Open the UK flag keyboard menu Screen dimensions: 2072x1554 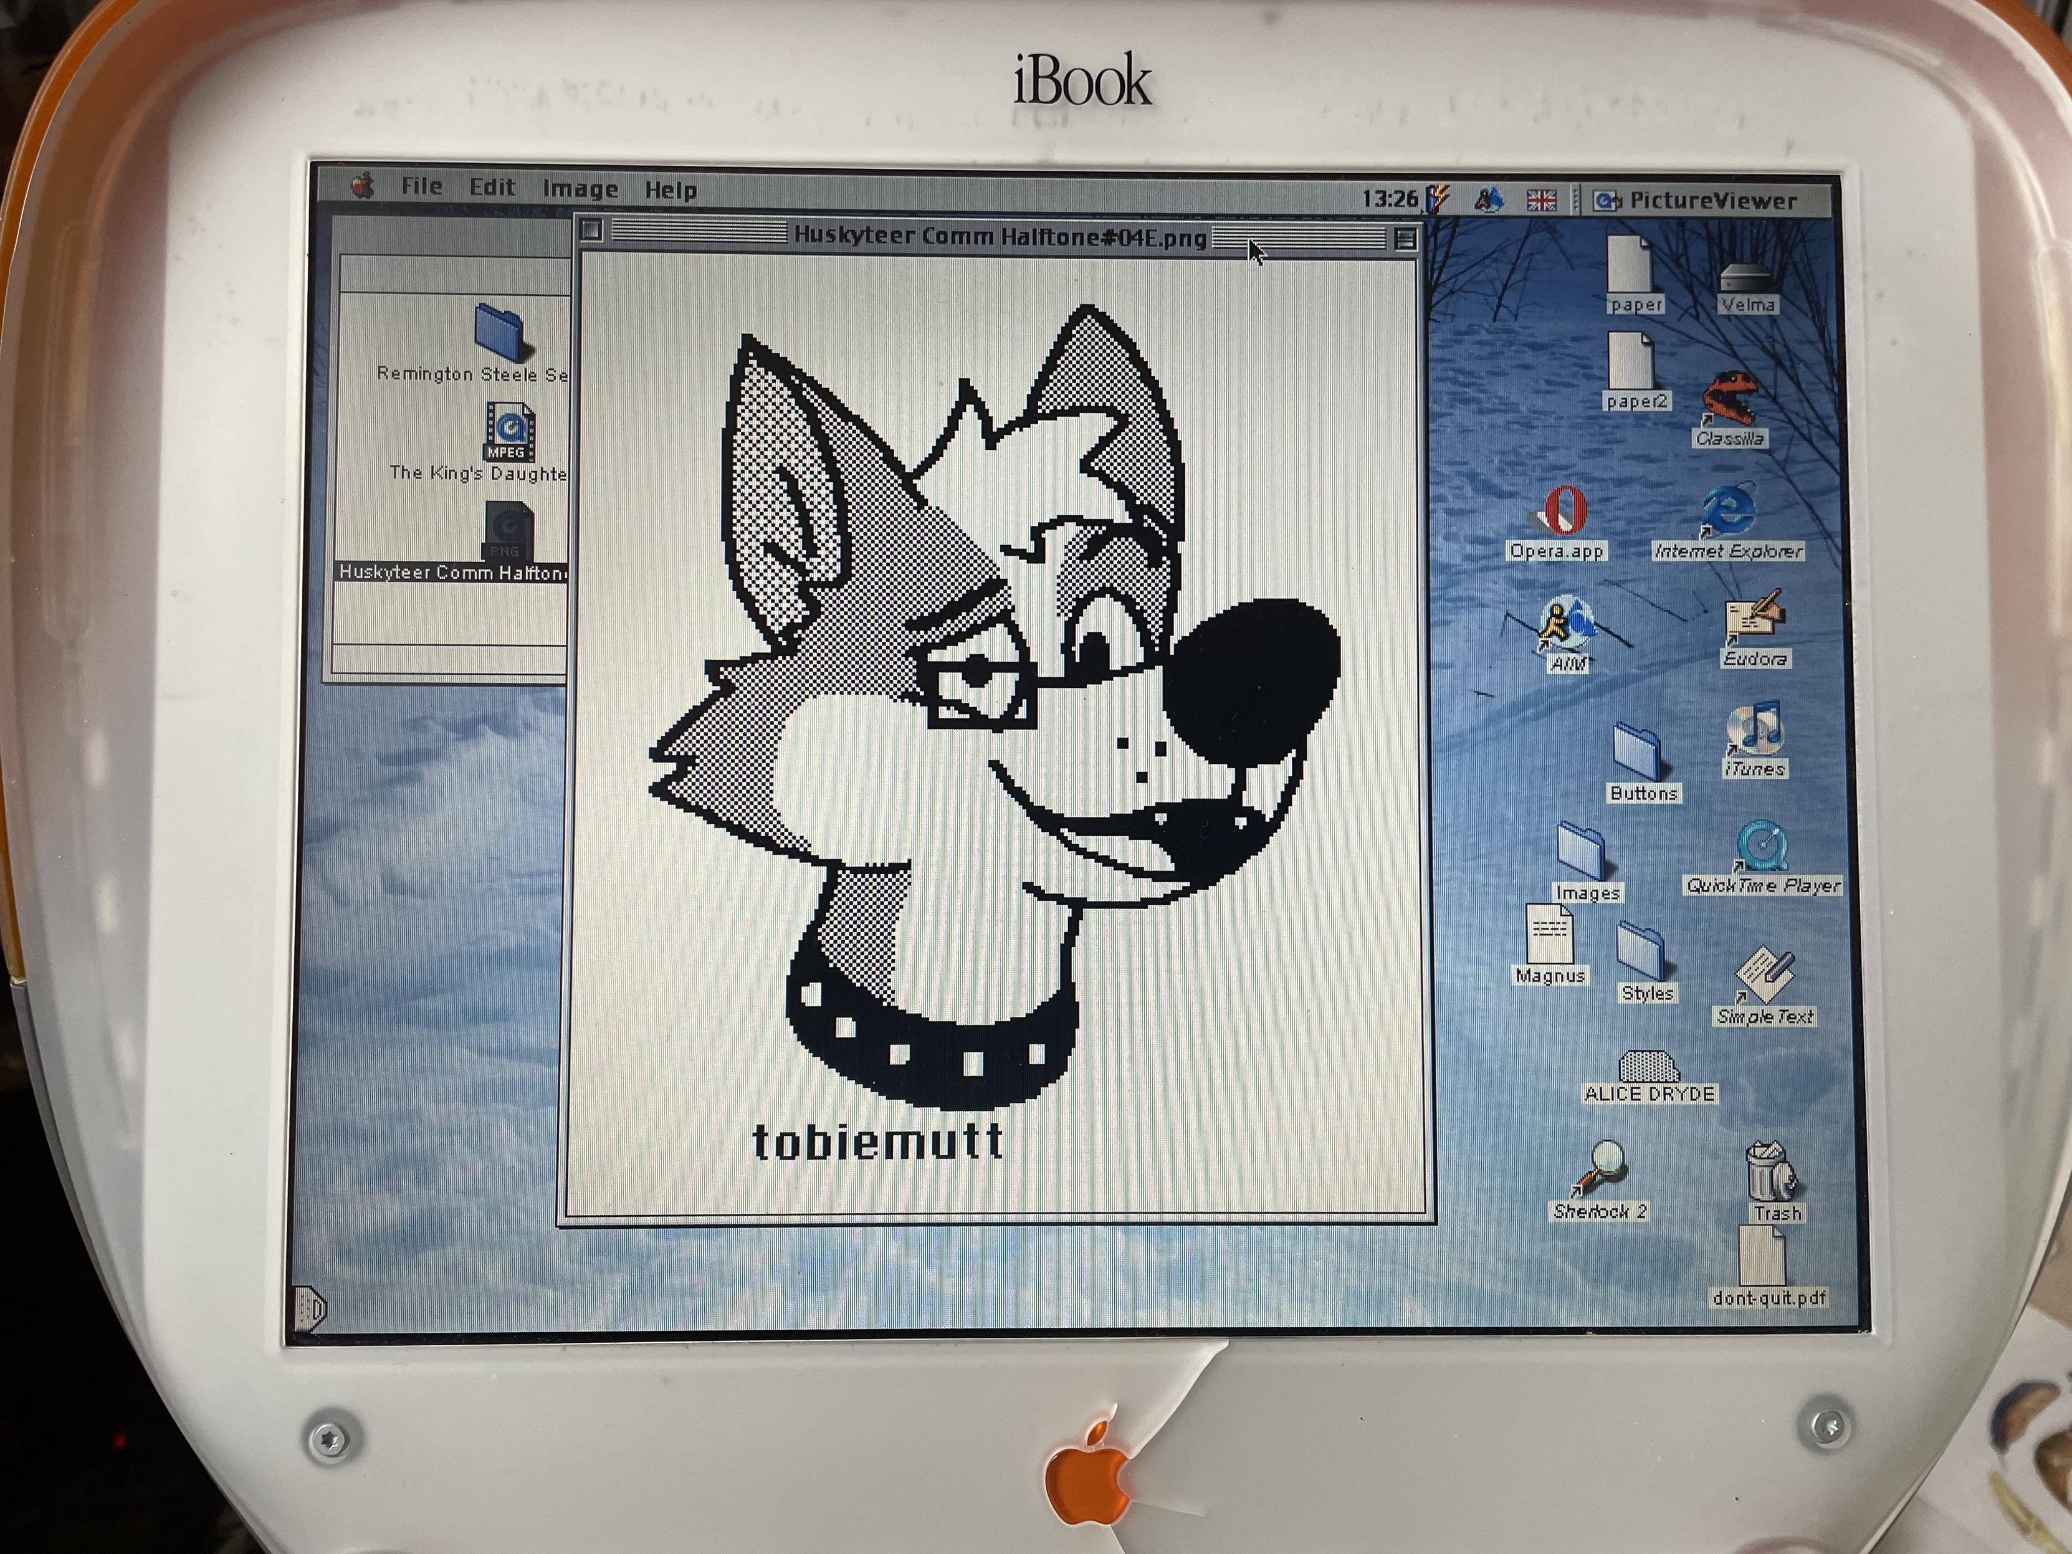pos(1541,199)
